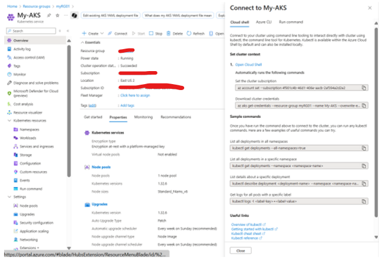The height and width of the screenshot is (263, 379).
Task: Open Microsoft Defender for Cloud (preview)
Action: pos(36,94)
